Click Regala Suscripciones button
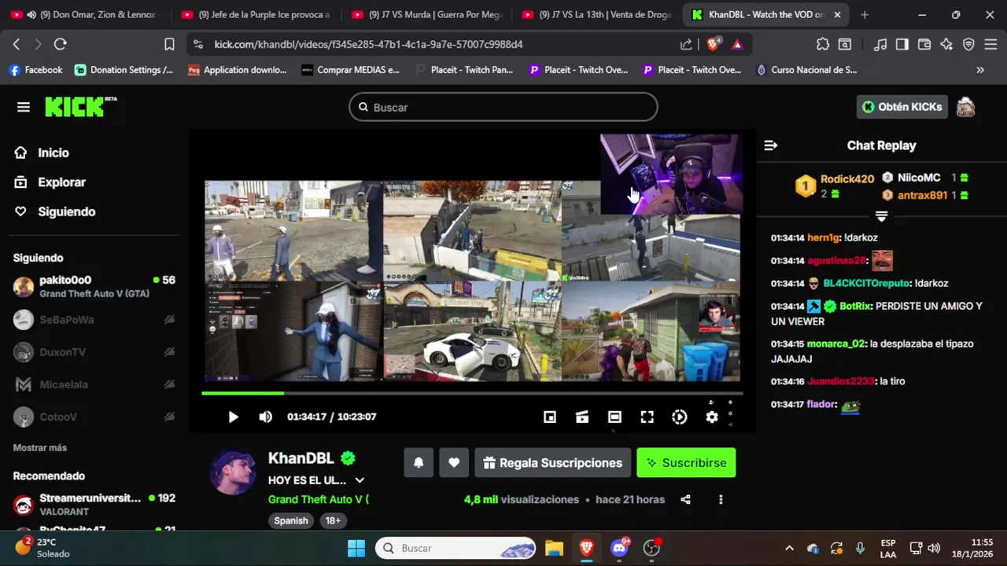Image resolution: width=1007 pixels, height=566 pixels. (x=552, y=463)
